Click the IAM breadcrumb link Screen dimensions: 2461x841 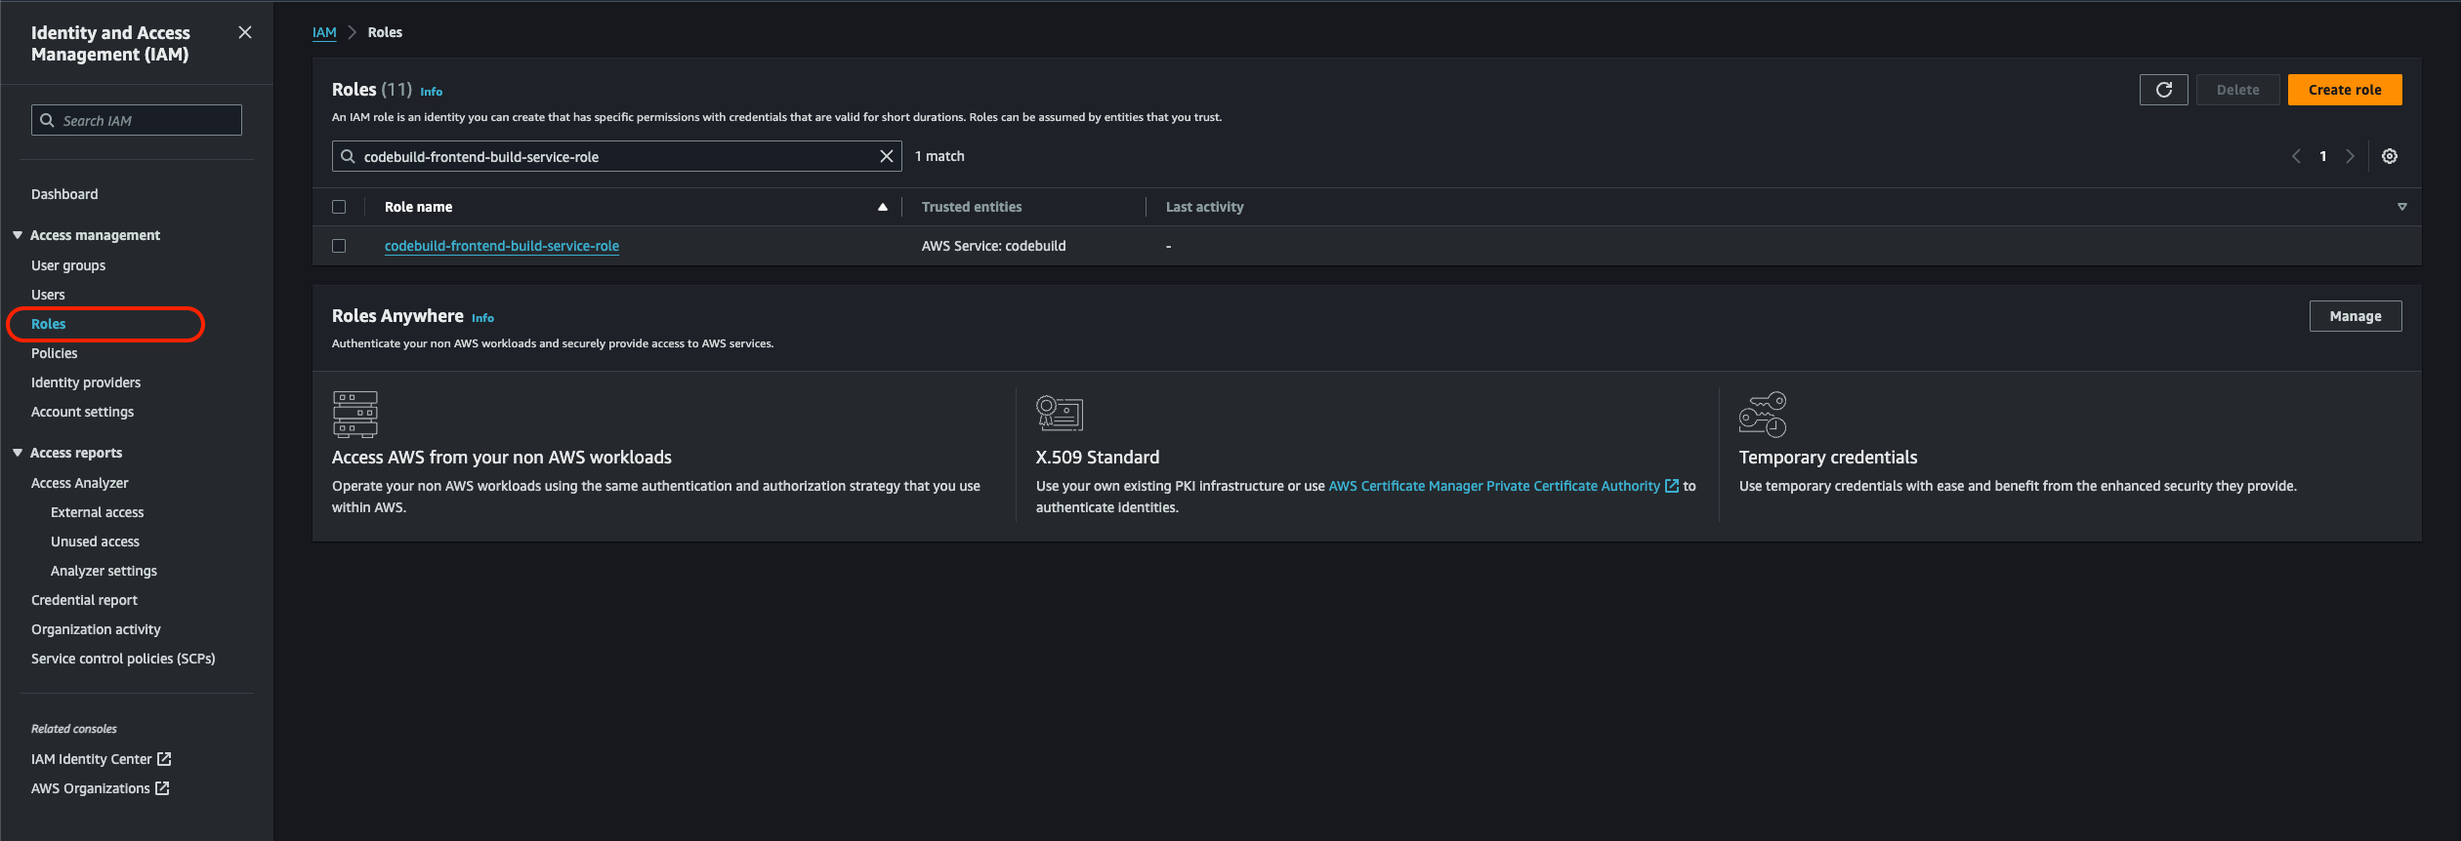pyautogui.click(x=324, y=32)
